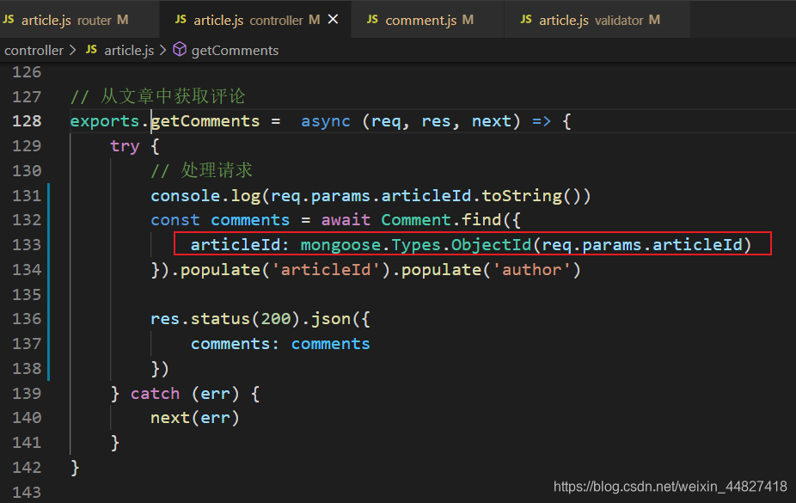Click next(err) on line 140

pyautogui.click(x=194, y=418)
